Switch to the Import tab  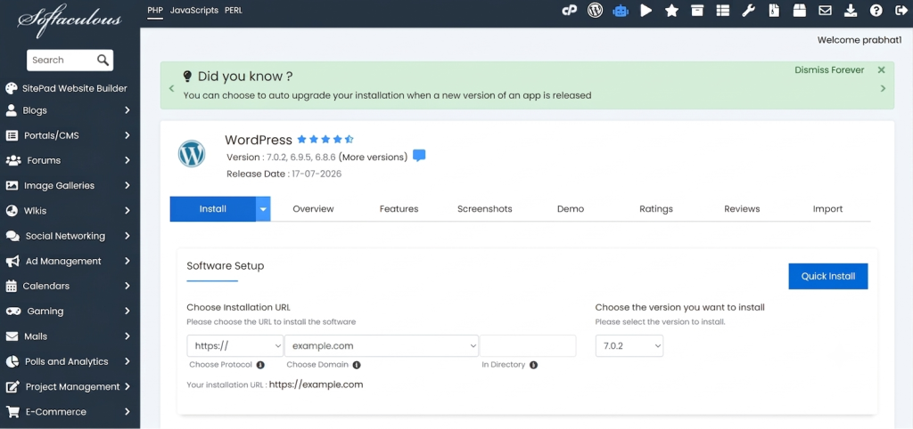(828, 208)
